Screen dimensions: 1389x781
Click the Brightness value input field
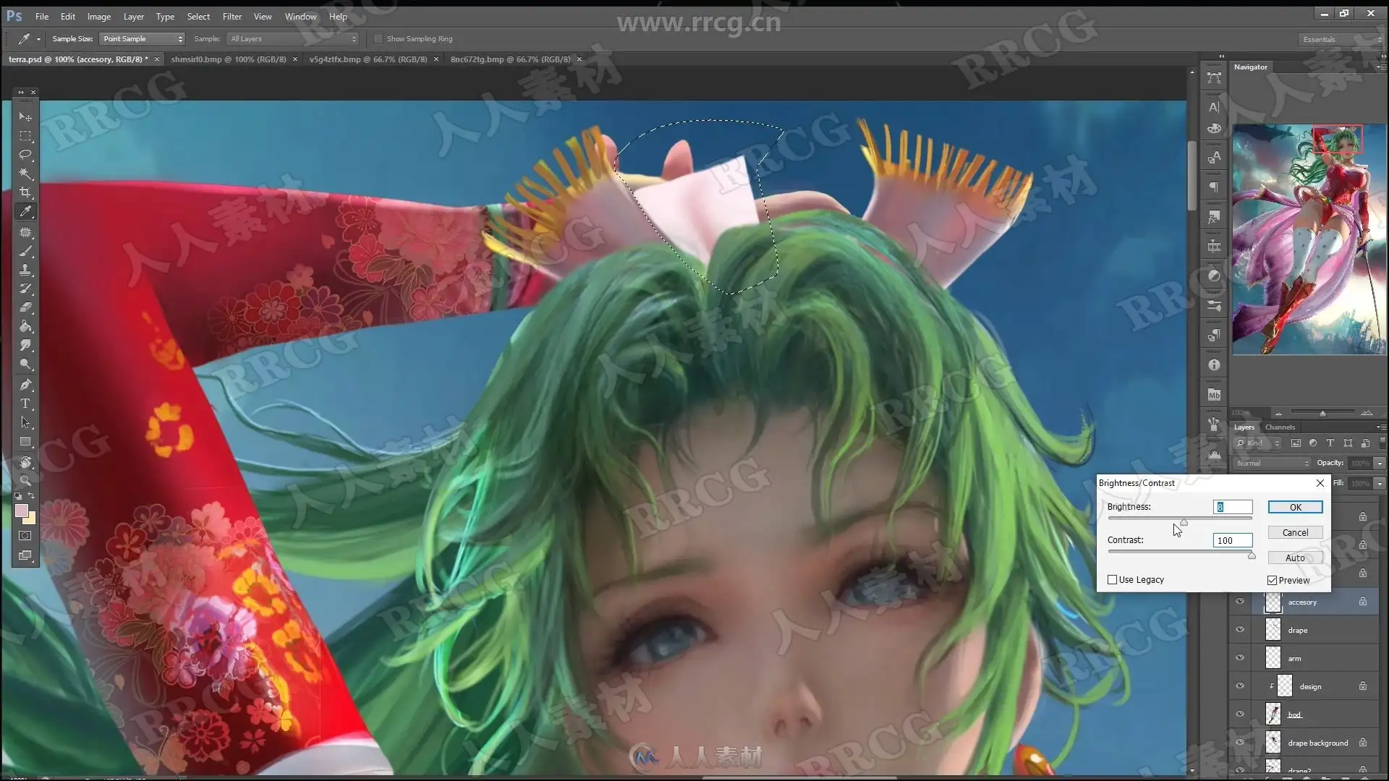point(1233,507)
